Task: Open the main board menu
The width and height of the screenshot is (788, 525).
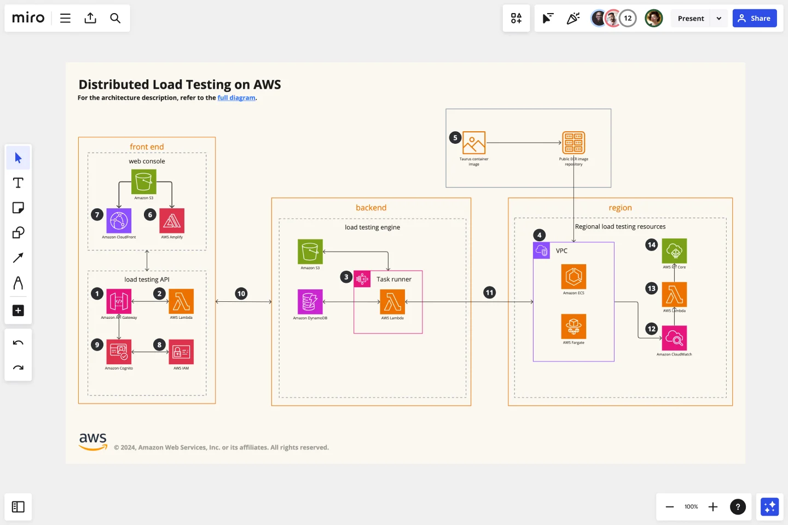Action: (65, 18)
